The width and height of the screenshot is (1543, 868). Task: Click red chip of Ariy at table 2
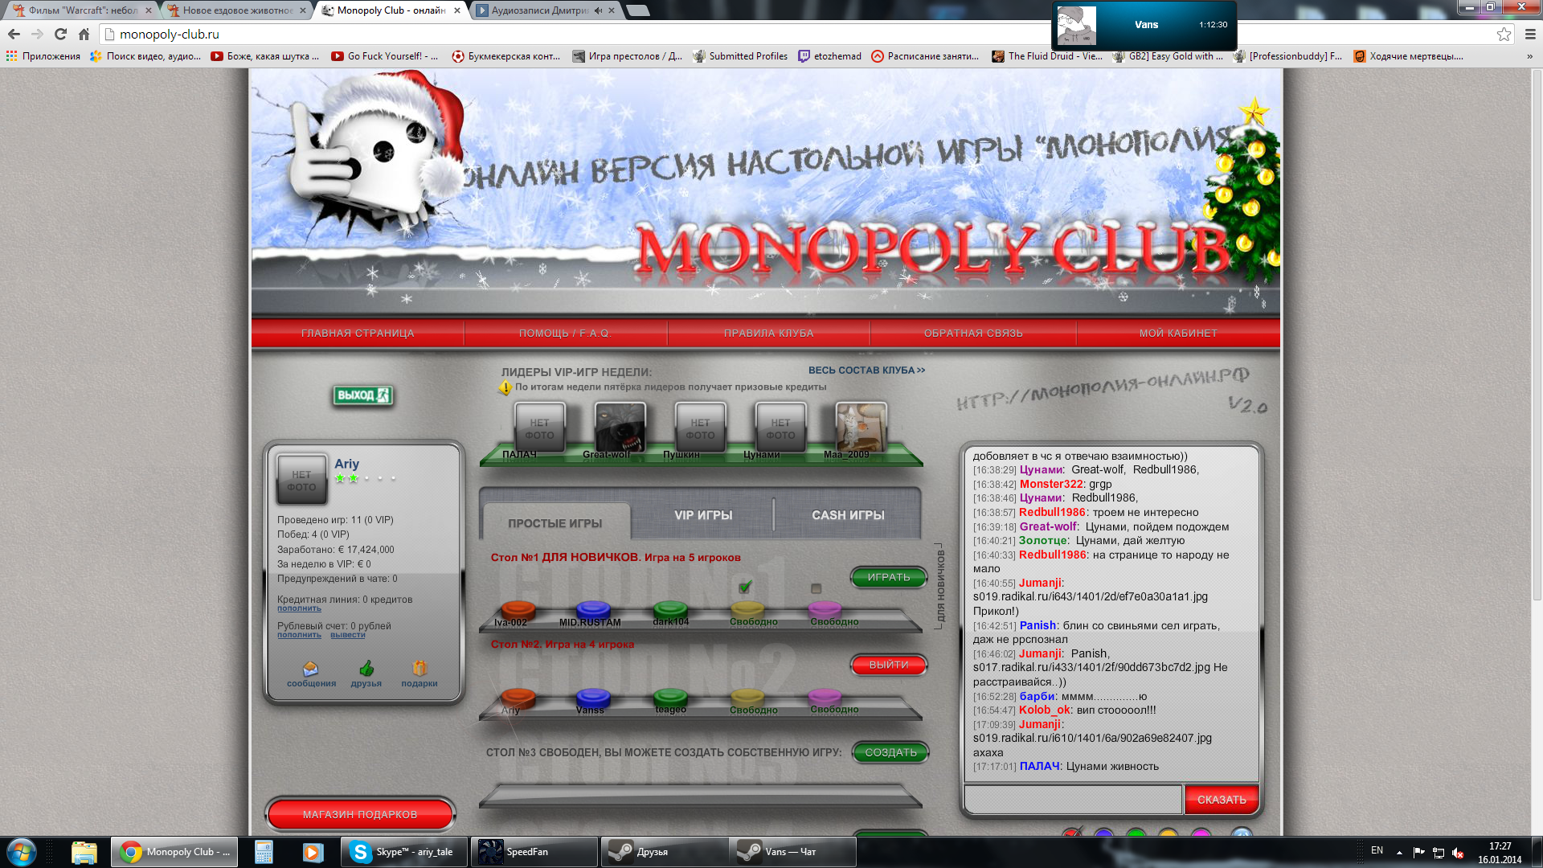pyautogui.click(x=518, y=698)
